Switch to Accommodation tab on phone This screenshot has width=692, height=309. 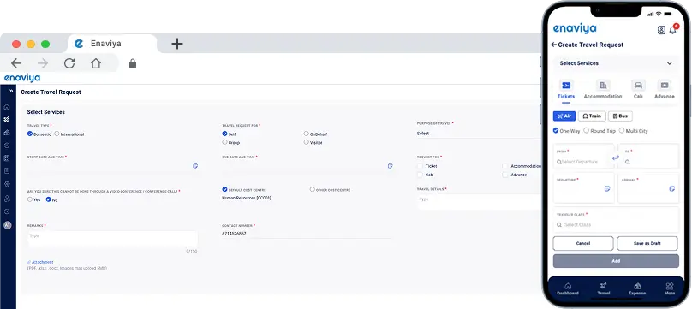(x=603, y=90)
